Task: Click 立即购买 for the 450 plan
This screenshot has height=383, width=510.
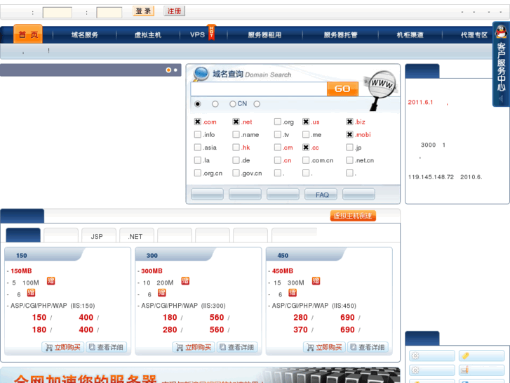Action: pyautogui.click(x=324, y=347)
